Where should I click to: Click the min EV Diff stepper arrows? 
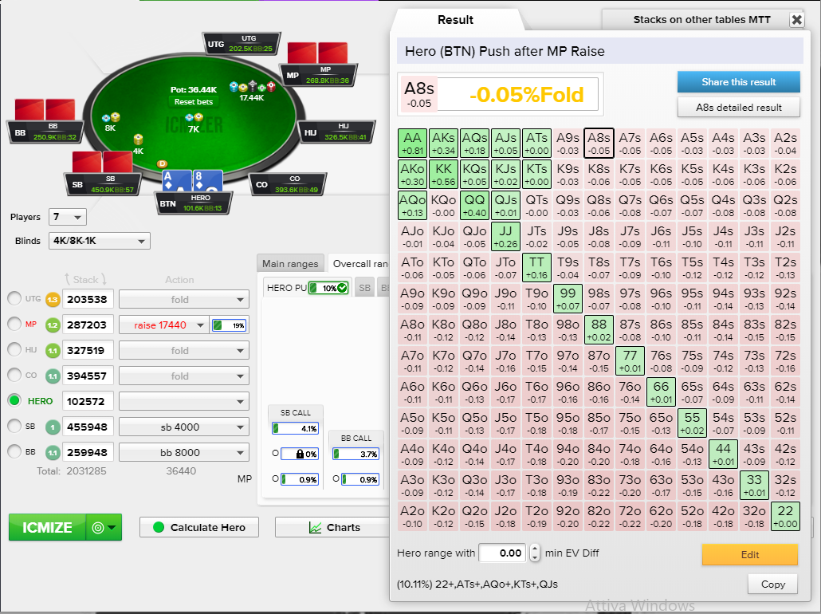pos(535,553)
